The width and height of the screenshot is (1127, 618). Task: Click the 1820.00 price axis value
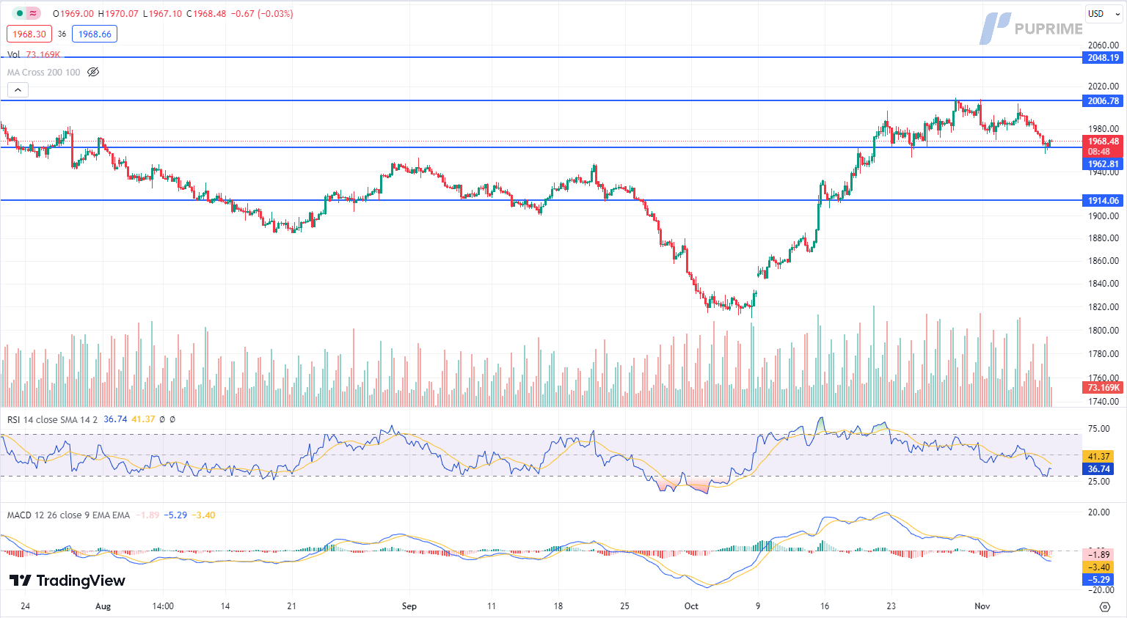pos(1103,306)
